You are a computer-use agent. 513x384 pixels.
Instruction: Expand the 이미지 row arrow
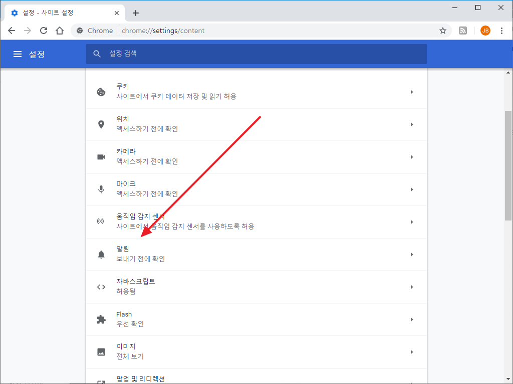point(412,352)
